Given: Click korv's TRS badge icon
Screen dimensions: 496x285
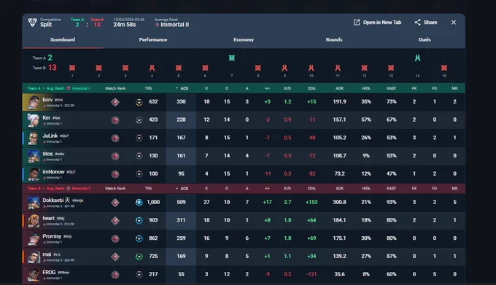Looking at the screenshot, I should (139, 102).
